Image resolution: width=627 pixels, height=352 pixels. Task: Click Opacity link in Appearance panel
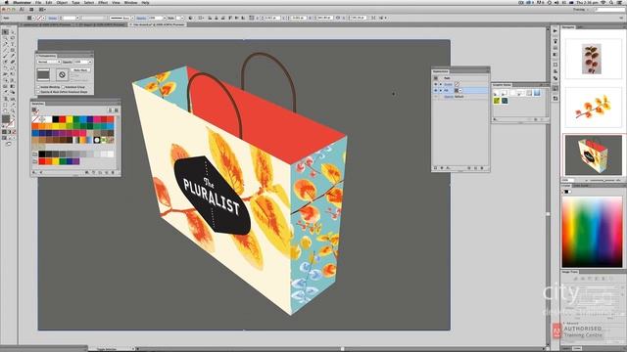click(x=449, y=97)
